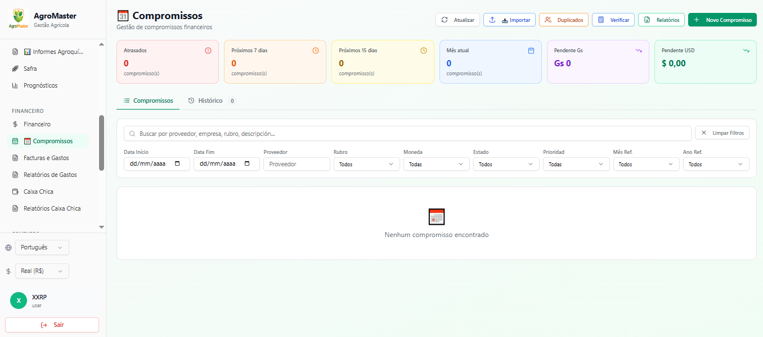Click the alert icon on Atrasados card
763x337 pixels.
click(x=208, y=51)
